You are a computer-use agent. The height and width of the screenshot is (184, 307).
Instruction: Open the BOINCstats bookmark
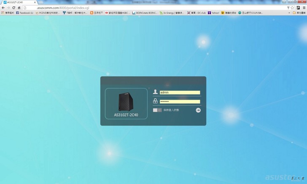pos(145,13)
